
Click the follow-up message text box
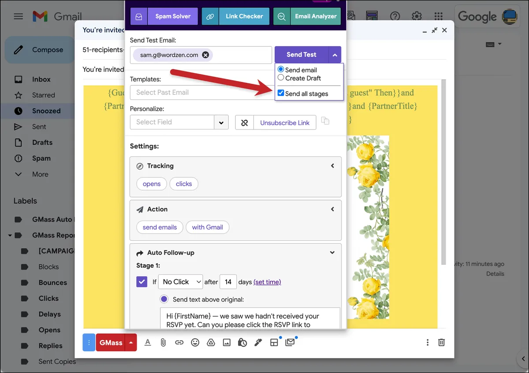click(250, 318)
